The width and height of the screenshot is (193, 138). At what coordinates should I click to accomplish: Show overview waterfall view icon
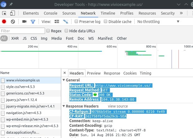[x=66, y=22]
